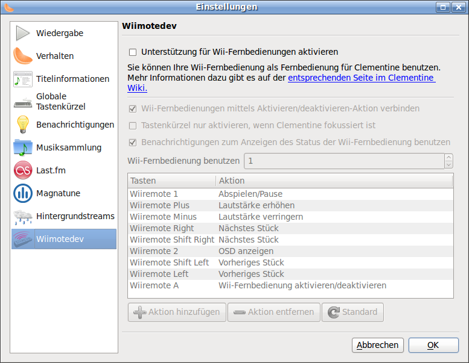The image size is (469, 363).
Task: Sort by the Tasten column header
Action: pyautogui.click(x=171, y=181)
